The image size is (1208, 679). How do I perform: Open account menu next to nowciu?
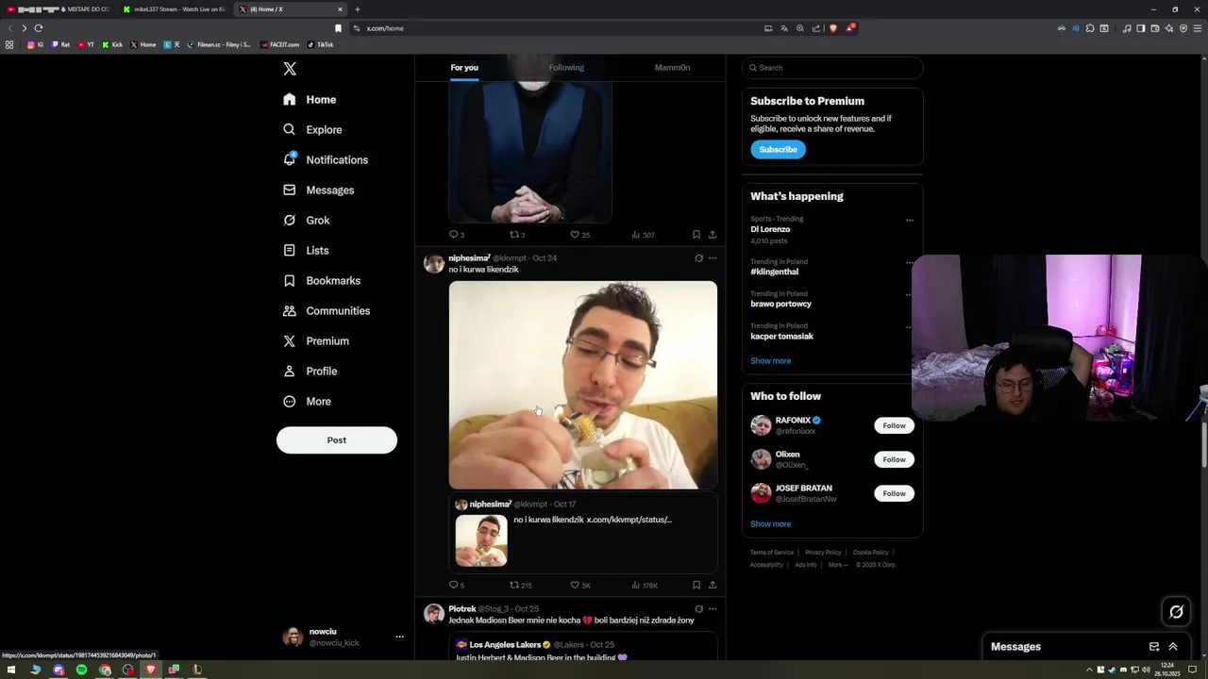tap(399, 637)
